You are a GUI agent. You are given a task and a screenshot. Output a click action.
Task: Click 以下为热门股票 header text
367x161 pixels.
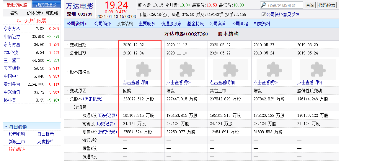[31, 21]
